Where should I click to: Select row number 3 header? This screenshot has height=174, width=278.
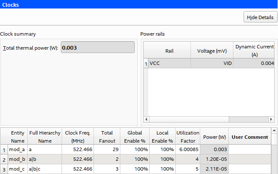pos(4,169)
